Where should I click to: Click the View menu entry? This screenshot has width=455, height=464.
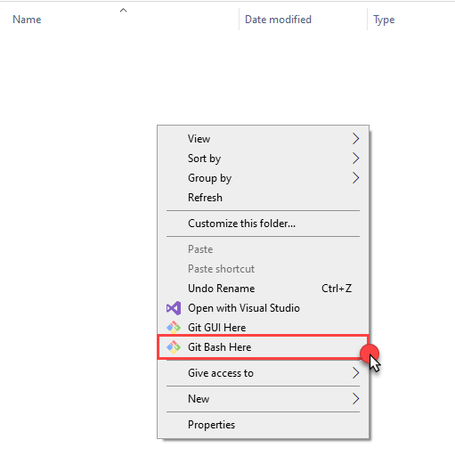click(x=263, y=139)
